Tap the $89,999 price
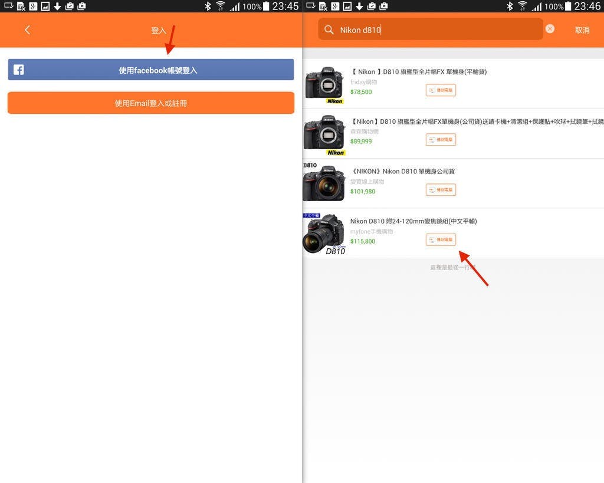The height and width of the screenshot is (483, 604). 361,142
